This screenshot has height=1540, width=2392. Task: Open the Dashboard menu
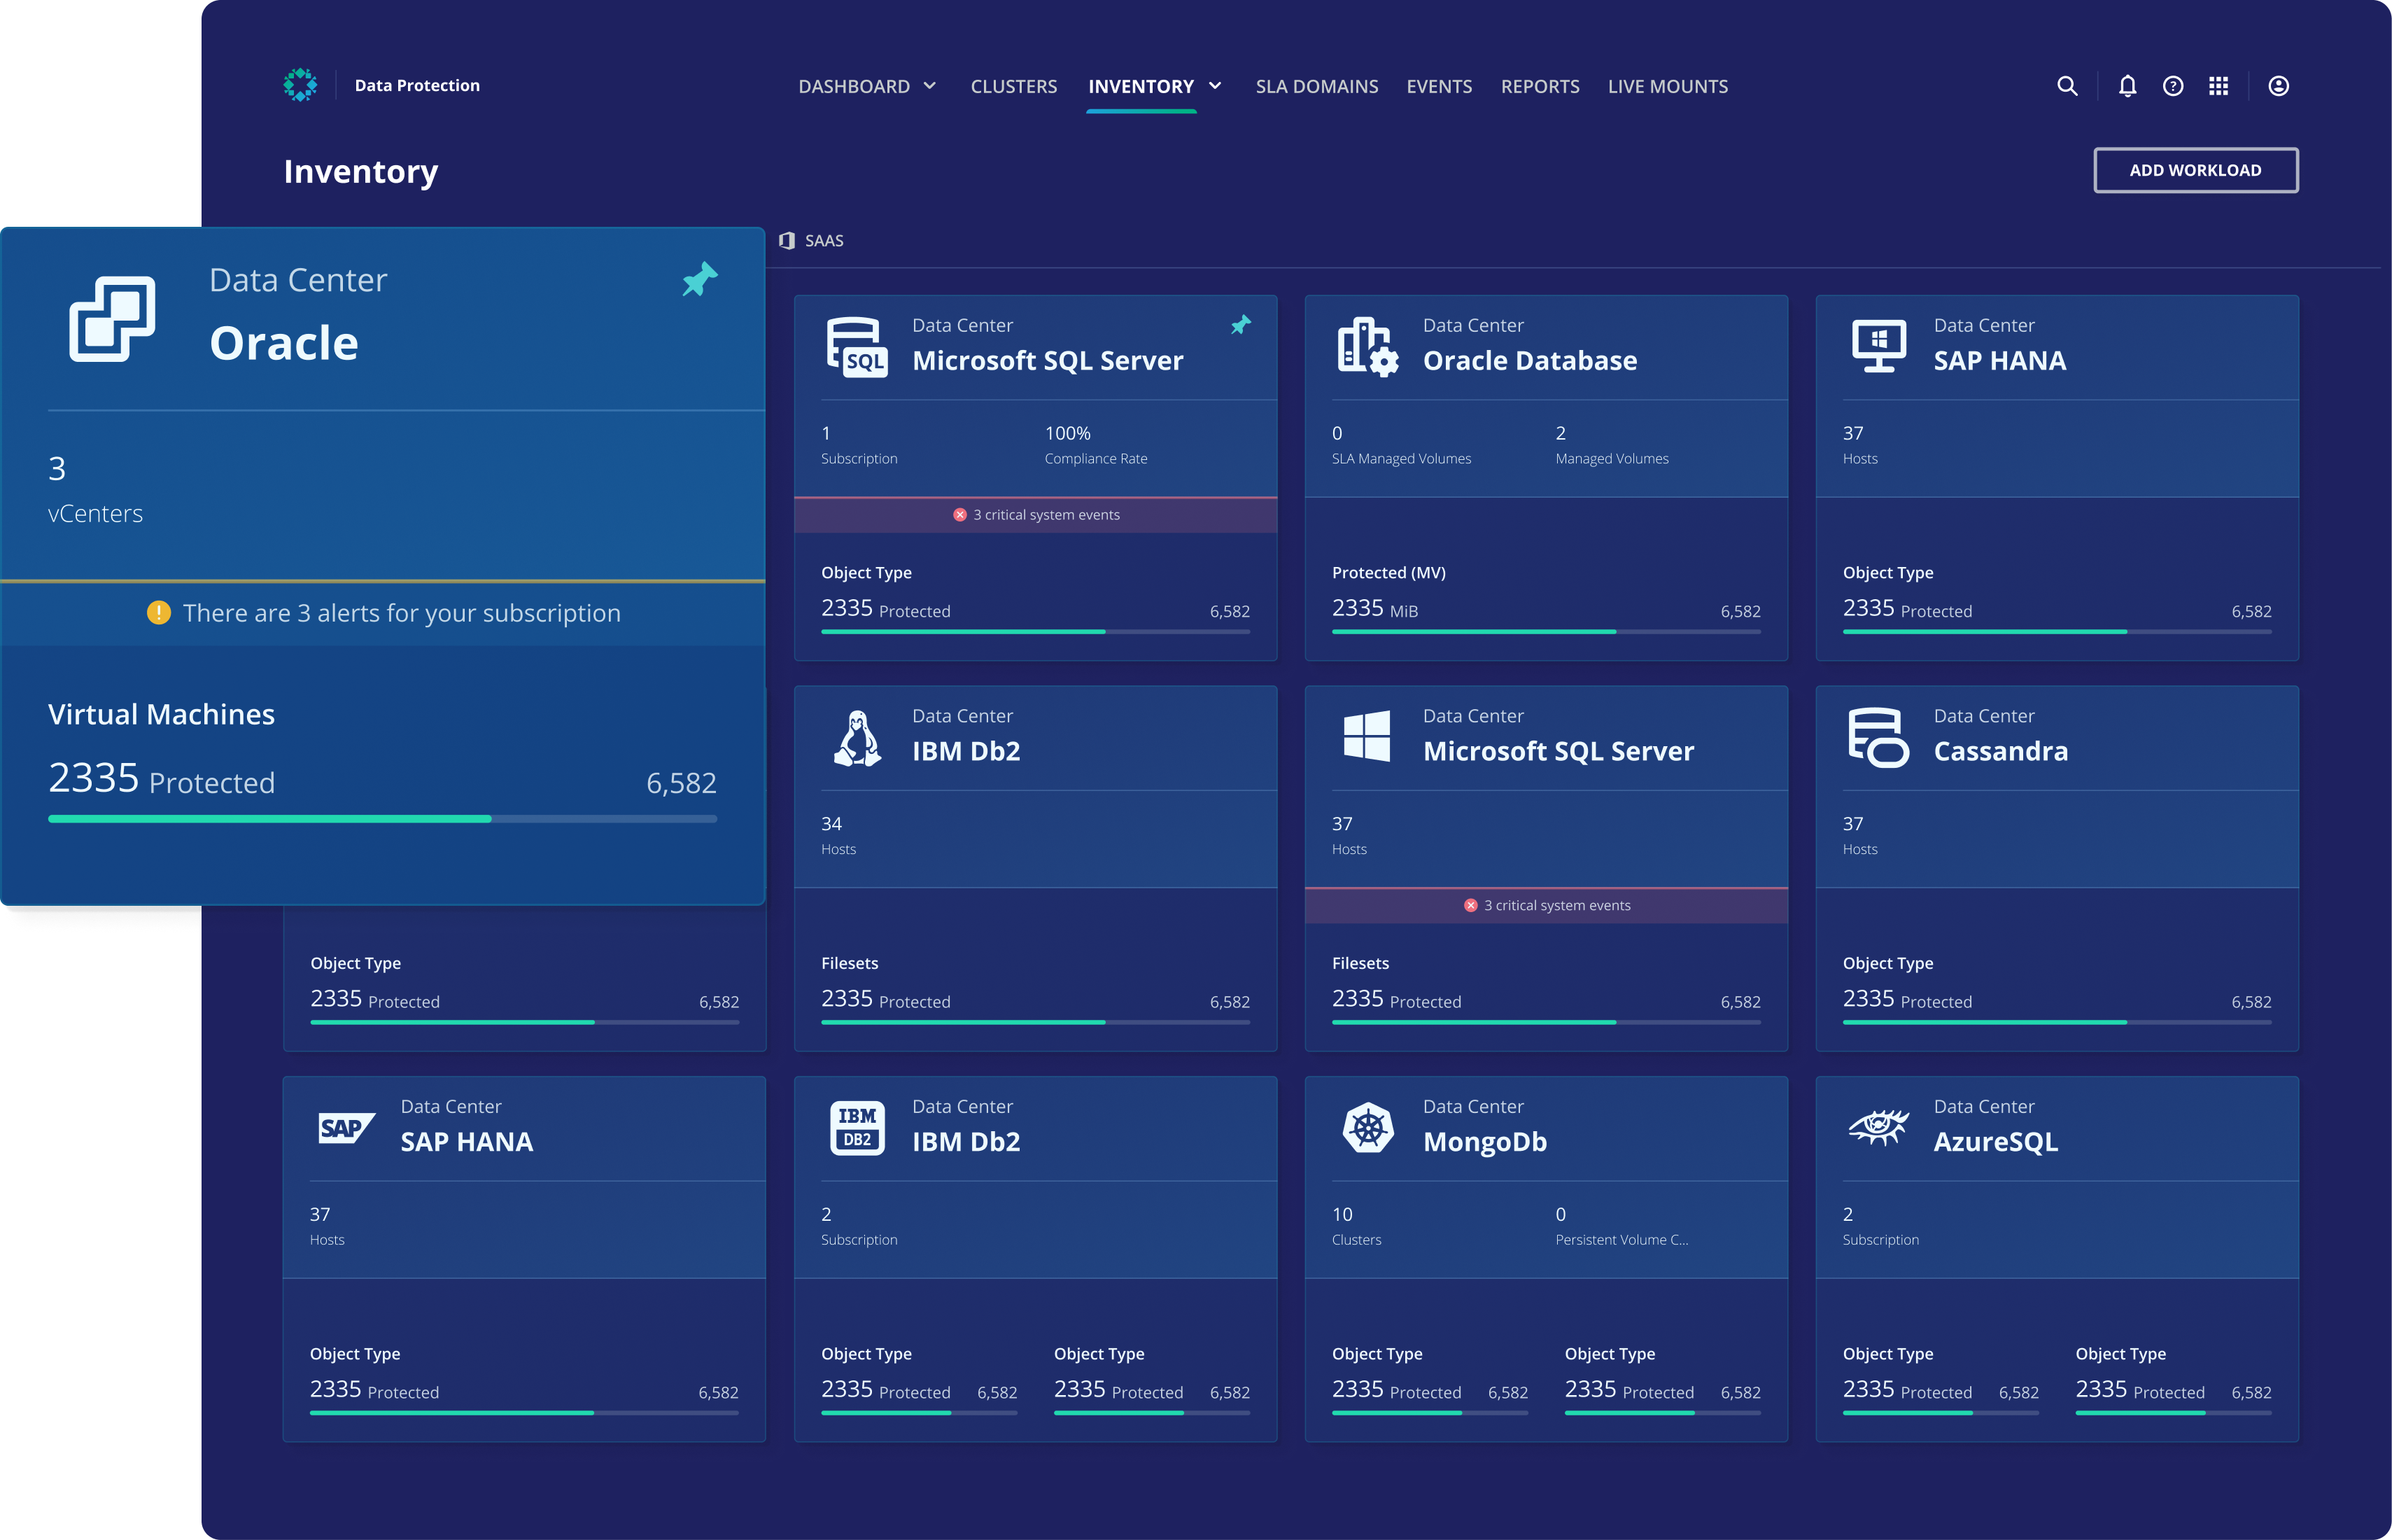854,86
